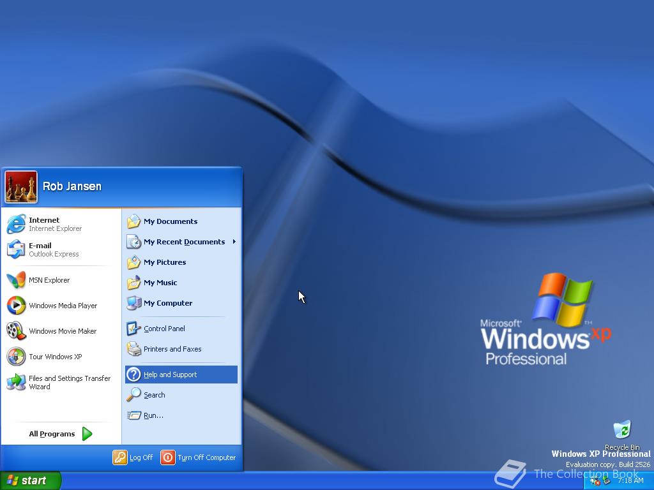Image resolution: width=654 pixels, height=490 pixels.
Task: Expand All Programs green arrow
Action: (x=87, y=434)
